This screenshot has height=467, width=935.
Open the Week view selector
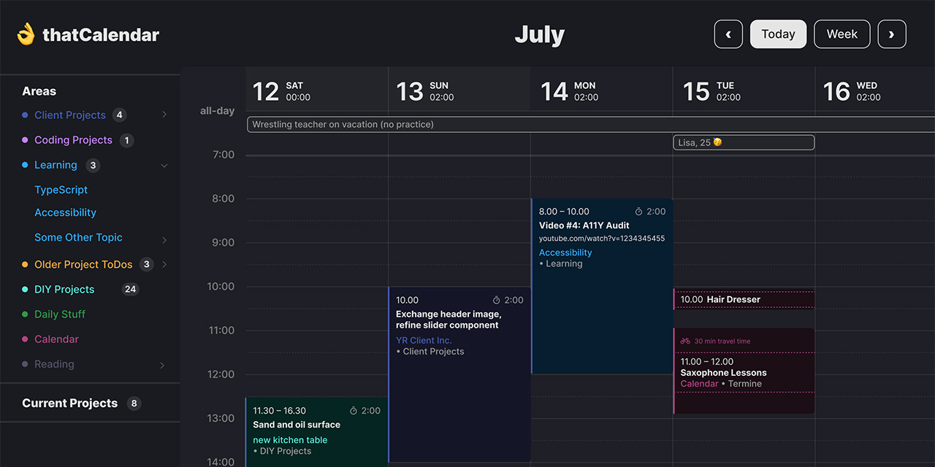[x=842, y=34]
